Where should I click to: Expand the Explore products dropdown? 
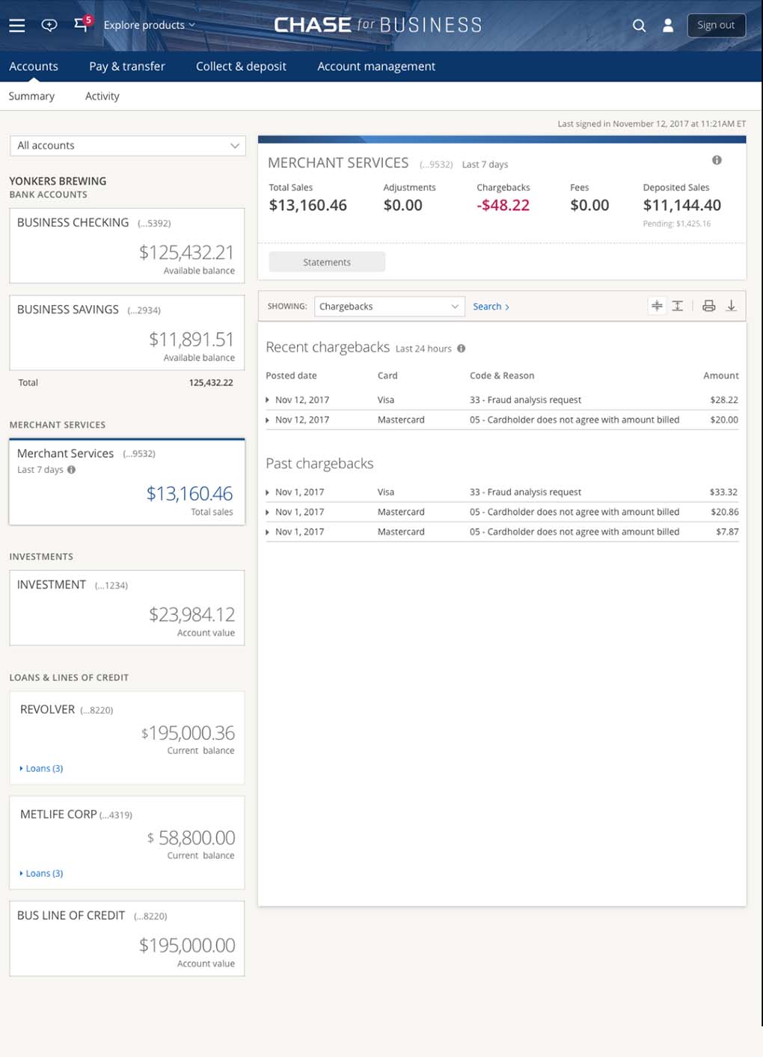click(149, 25)
